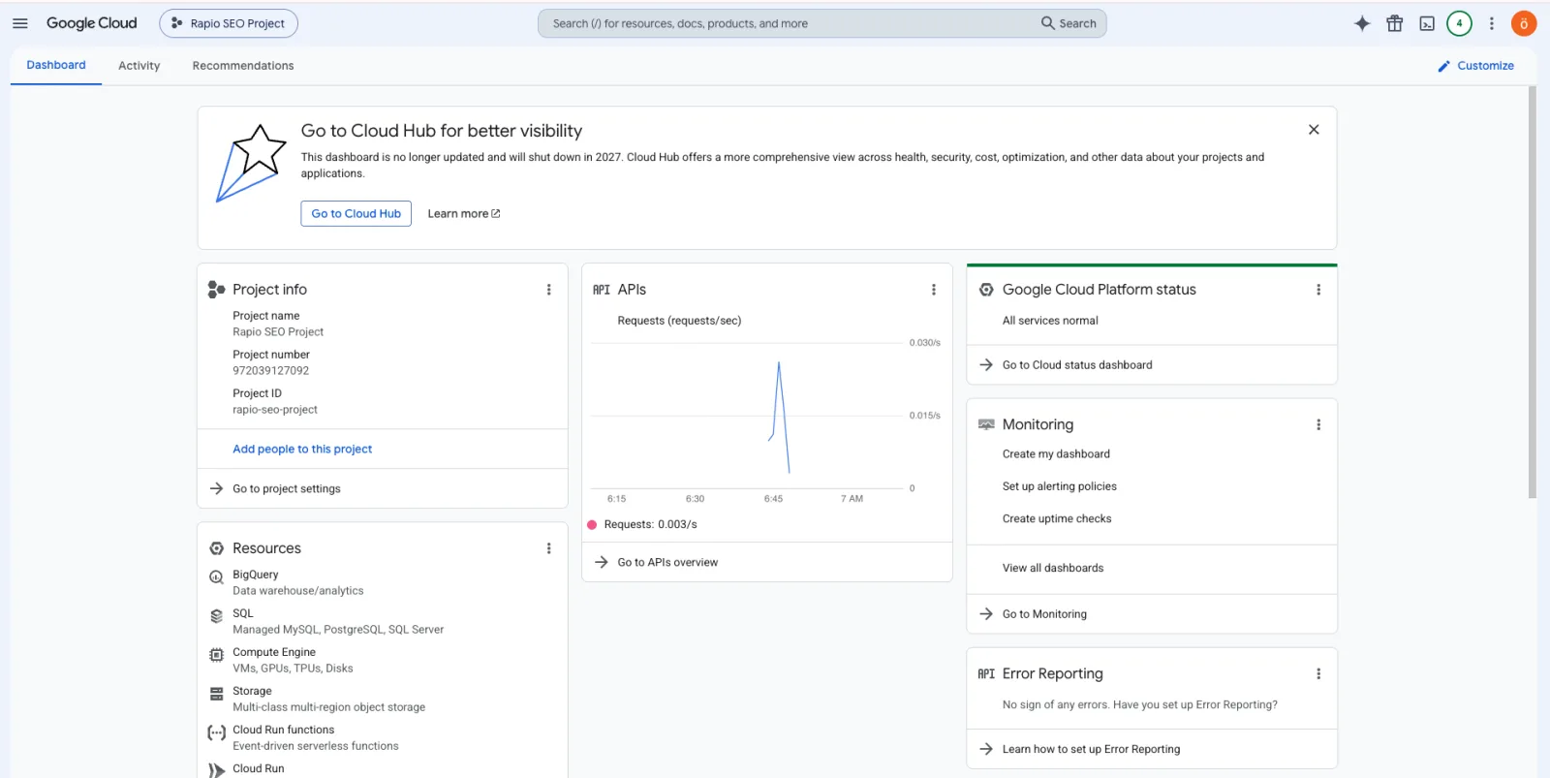
Task: Click Create my dashboard link
Action: point(1056,453)
